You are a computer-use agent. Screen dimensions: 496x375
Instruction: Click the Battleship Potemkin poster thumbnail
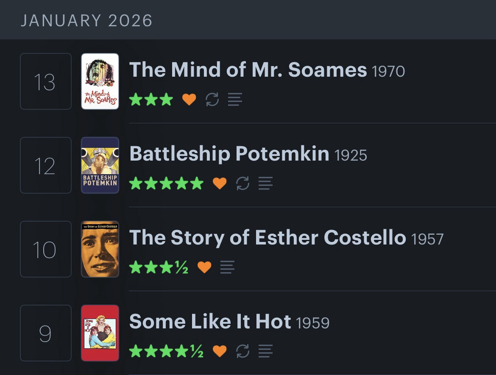click(100, 165)
